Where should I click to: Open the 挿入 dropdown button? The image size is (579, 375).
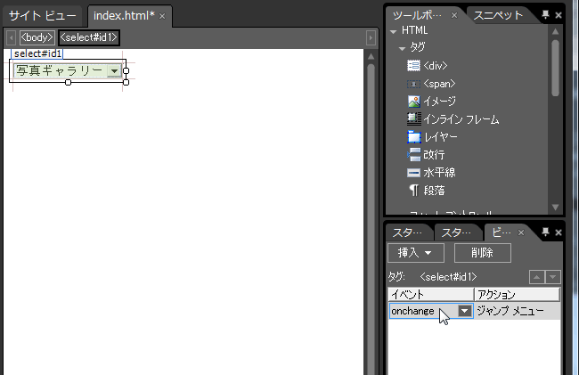pyautogui.click(x=416, y=253)
